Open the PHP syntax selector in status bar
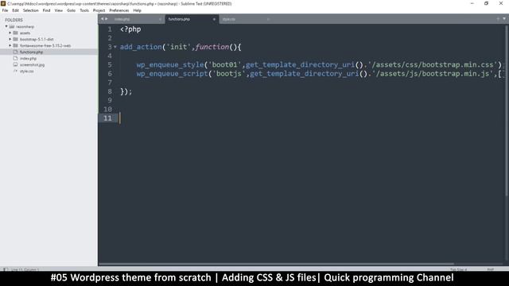509x286 pixels. click(490, 269)
